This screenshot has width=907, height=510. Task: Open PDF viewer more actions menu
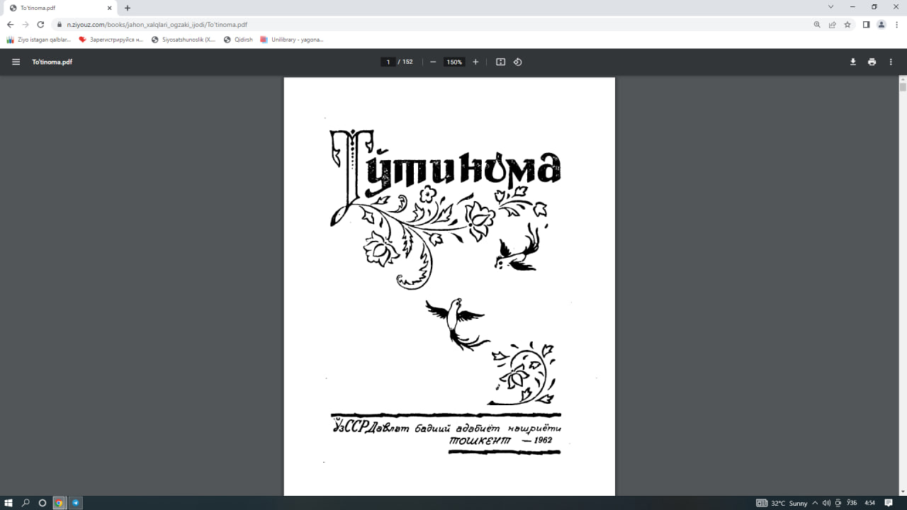click(x=891, y=62)
